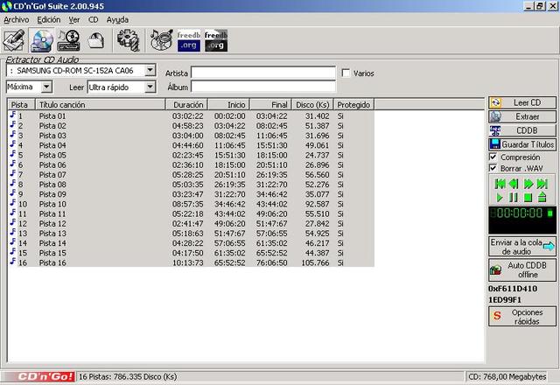Open the Ver menu
The height and width of the screenshot is (385, 560).
click(74, 20)
